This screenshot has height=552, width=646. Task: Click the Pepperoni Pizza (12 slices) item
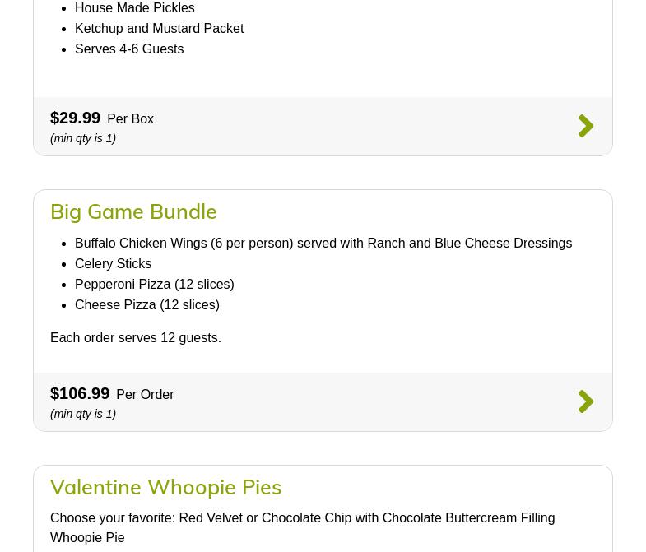click(154, 285)
